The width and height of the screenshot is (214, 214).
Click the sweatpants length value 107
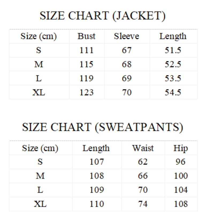tap(97, 162)
